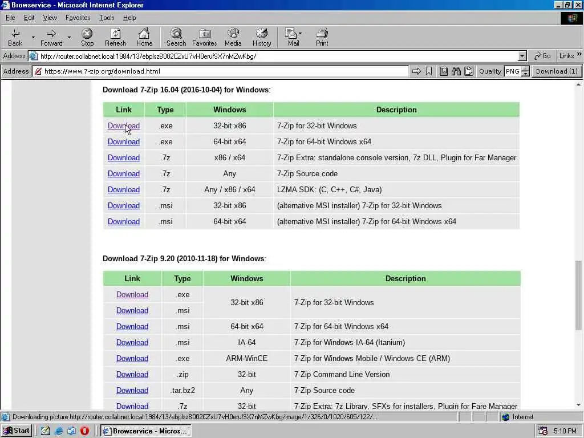This screenshot has height=438, width=584.
Task: Click the Download (1) button
Action: click(x=557, y=71)
